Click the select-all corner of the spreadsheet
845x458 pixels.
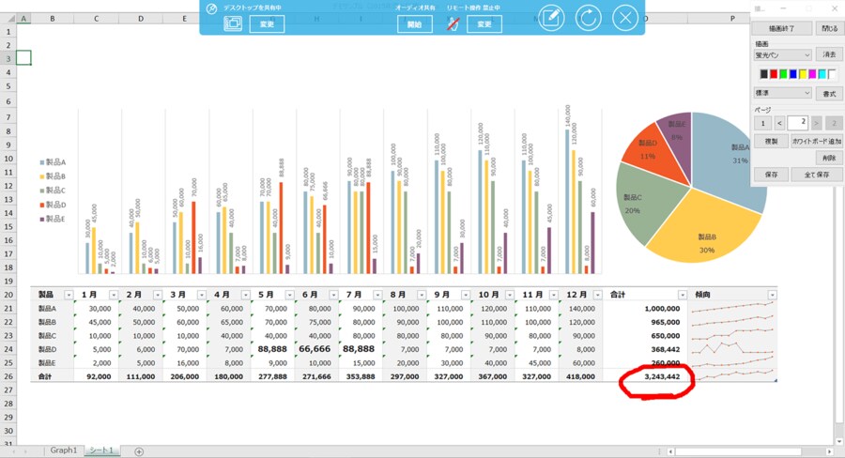(x=8, y=19)
